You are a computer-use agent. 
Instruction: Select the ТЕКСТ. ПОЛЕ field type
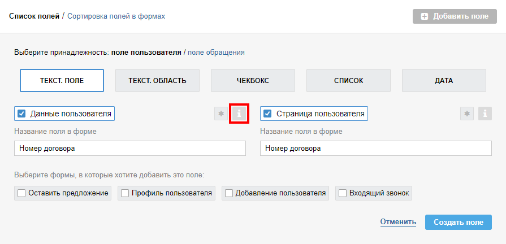tap(62, 81)
